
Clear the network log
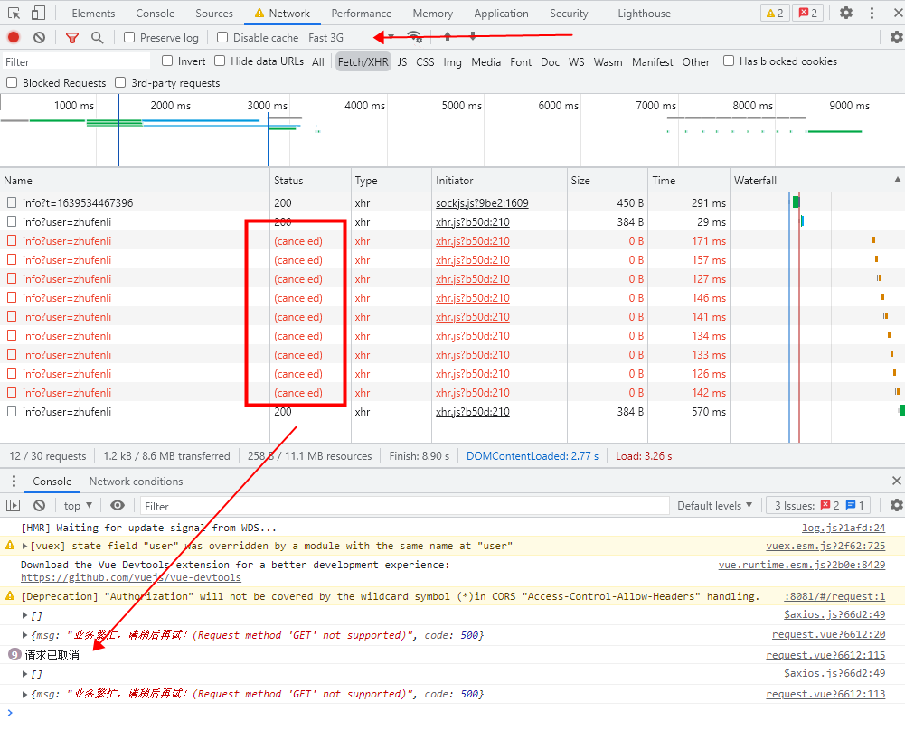pos(40,38)
